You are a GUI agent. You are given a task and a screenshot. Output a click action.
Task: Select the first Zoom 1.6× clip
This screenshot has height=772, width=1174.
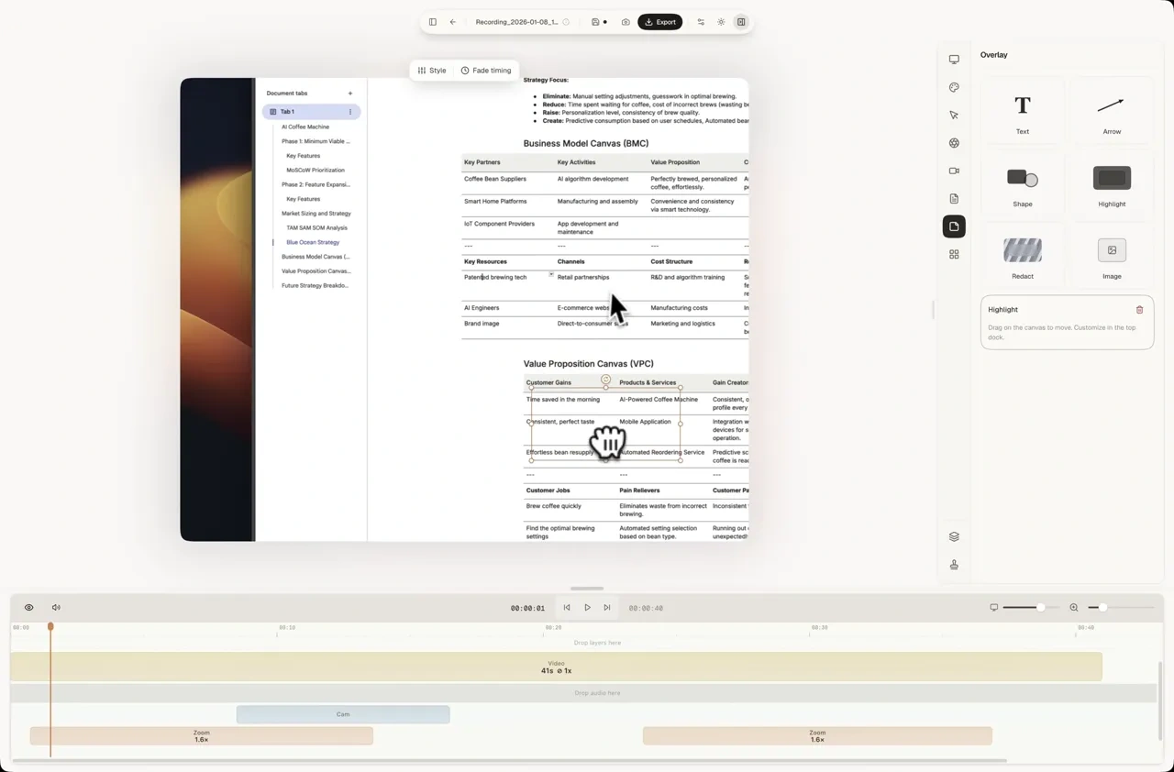[201, 735]
